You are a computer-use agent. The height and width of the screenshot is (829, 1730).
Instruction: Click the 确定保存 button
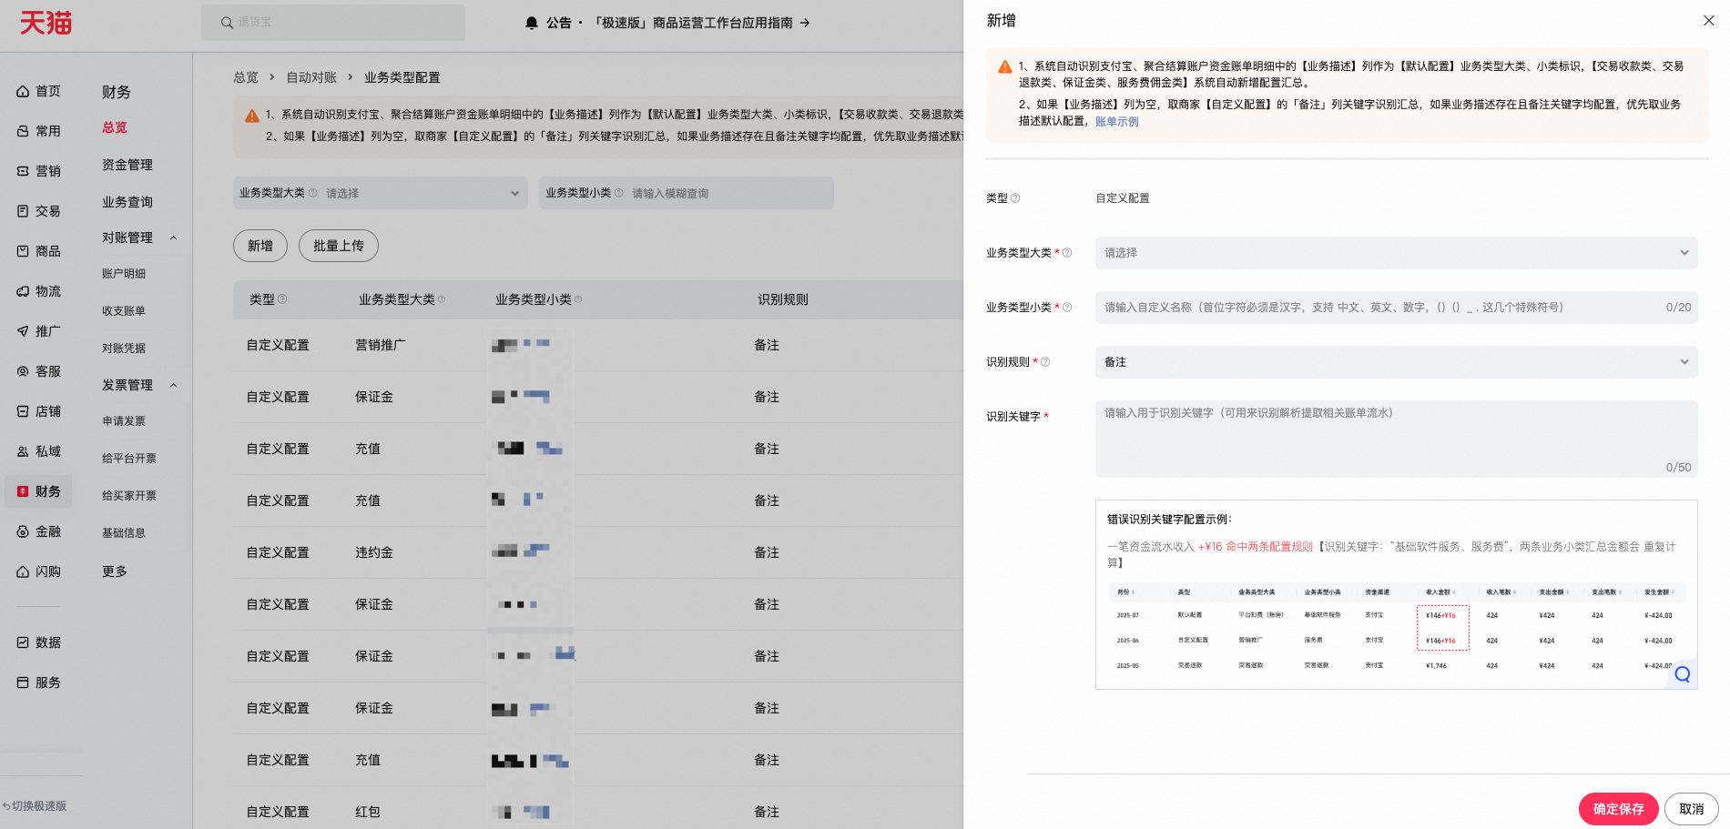(x=1618, y=809)
